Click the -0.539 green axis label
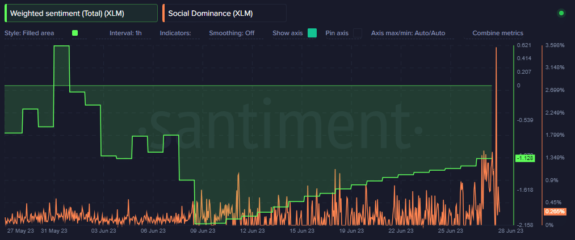The width and height of the screenshot is (575, 240). pyautogui.click(x=524, y=120)
